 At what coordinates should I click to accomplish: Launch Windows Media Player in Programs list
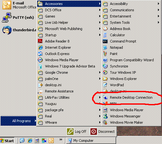click(x=69, y=60)
